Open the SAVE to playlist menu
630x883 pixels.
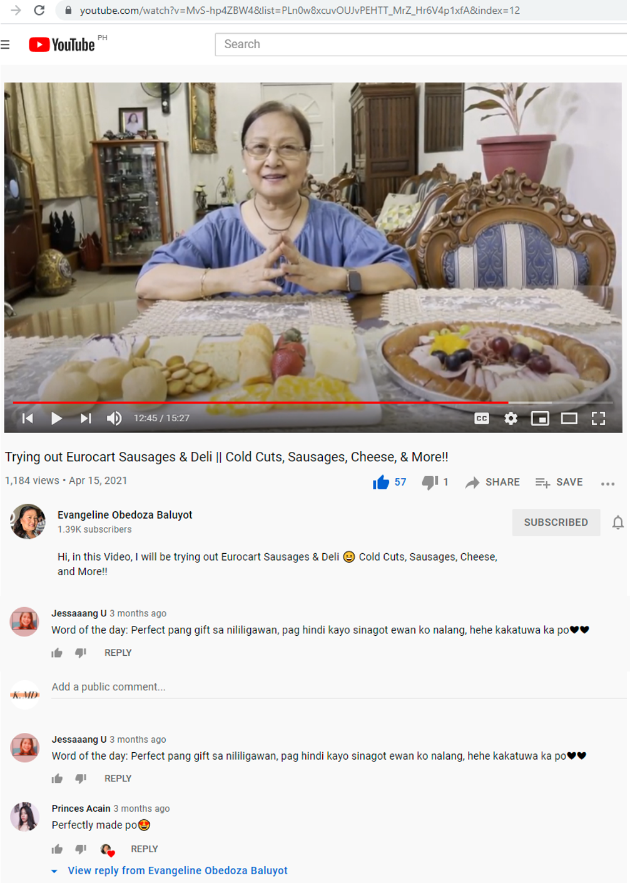coord(559,482)
